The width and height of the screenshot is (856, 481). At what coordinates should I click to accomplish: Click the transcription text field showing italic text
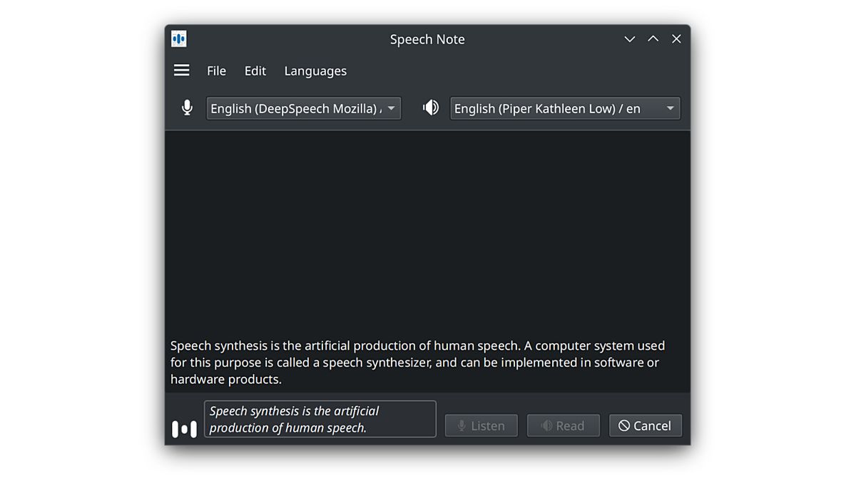click(320, 419)
